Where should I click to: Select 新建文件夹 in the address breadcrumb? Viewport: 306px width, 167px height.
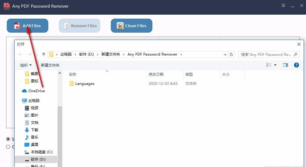click(x=111, y=54)
